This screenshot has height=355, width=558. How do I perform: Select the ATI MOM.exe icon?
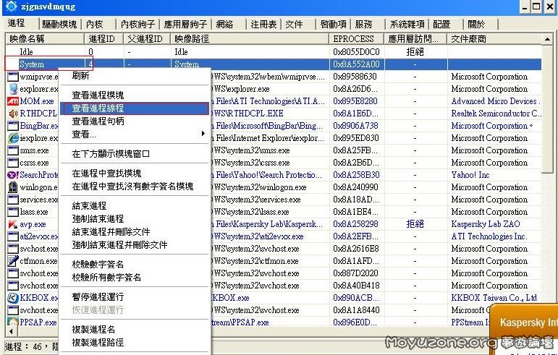point(13,101)
